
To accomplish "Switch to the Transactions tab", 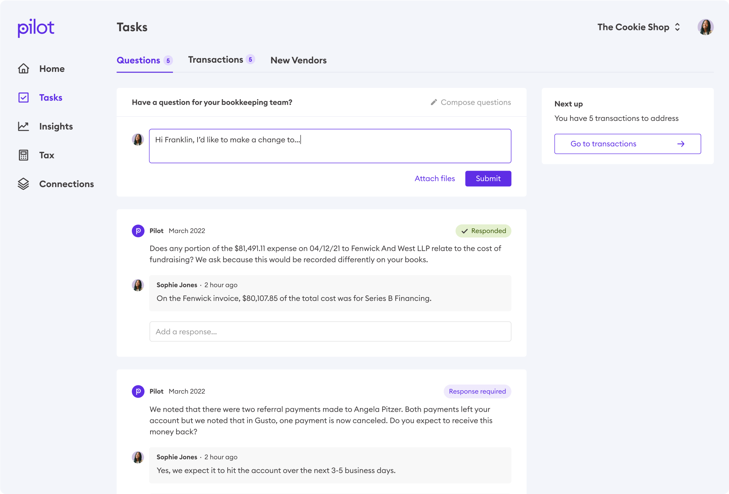I will pyautogui.click(x=221, y=60).
